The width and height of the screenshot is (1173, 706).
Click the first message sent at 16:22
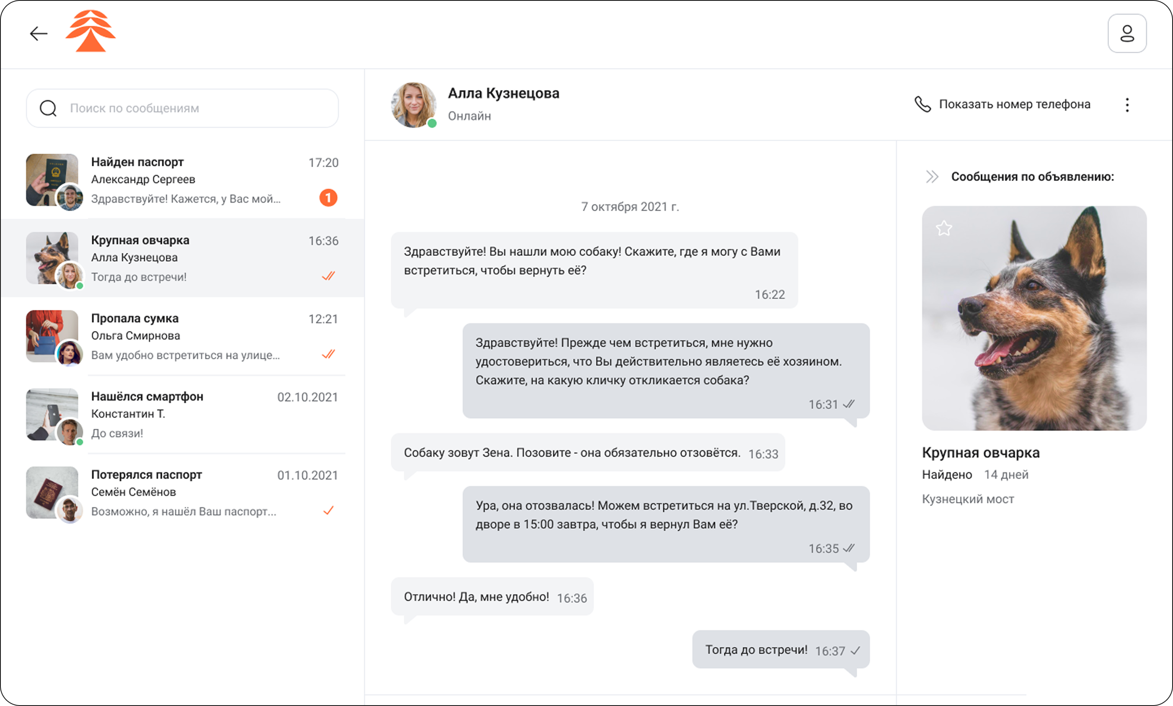(594, 270)
